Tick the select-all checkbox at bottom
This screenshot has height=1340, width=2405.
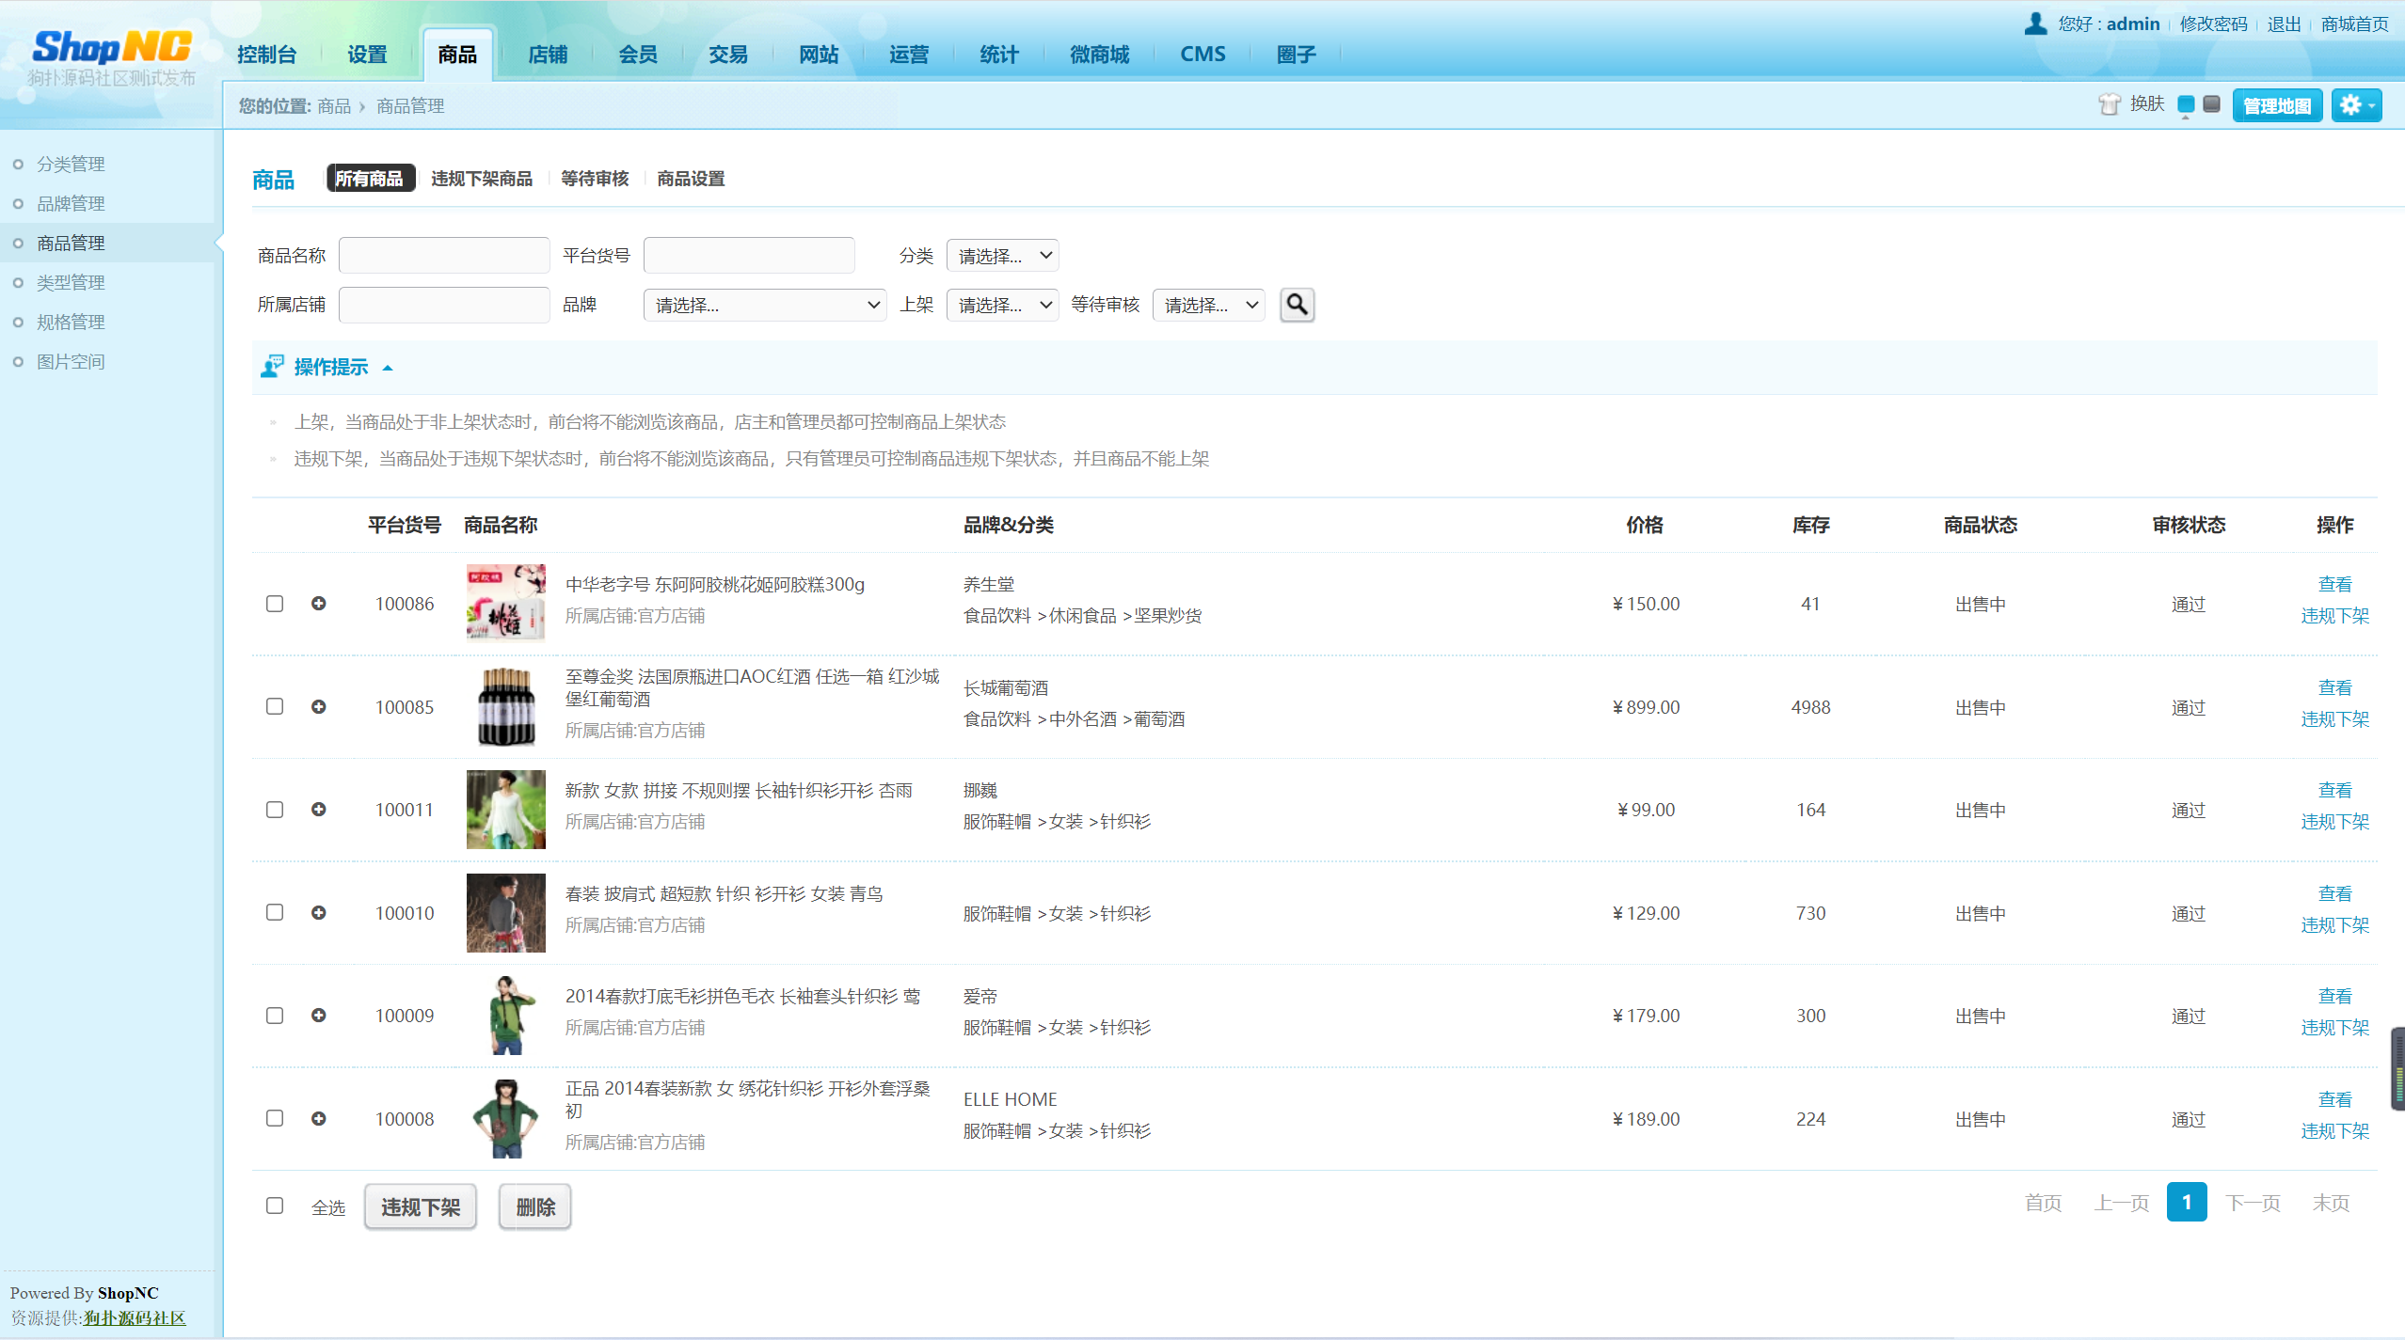tap(275, 1206)
